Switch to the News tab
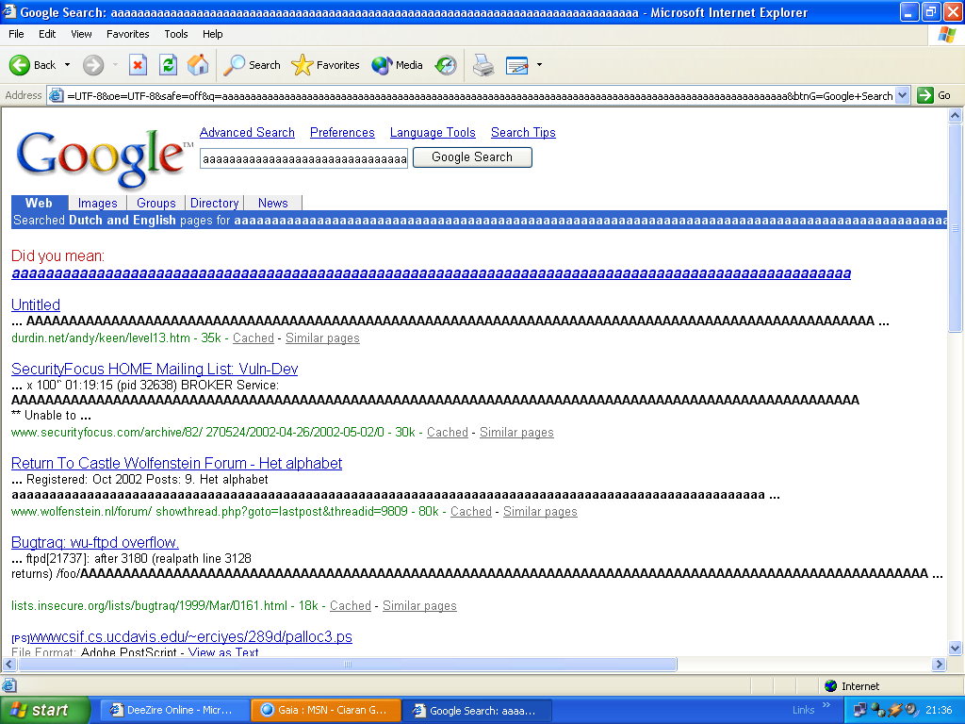This screenshot has height=724, width=965. [272, 204]
